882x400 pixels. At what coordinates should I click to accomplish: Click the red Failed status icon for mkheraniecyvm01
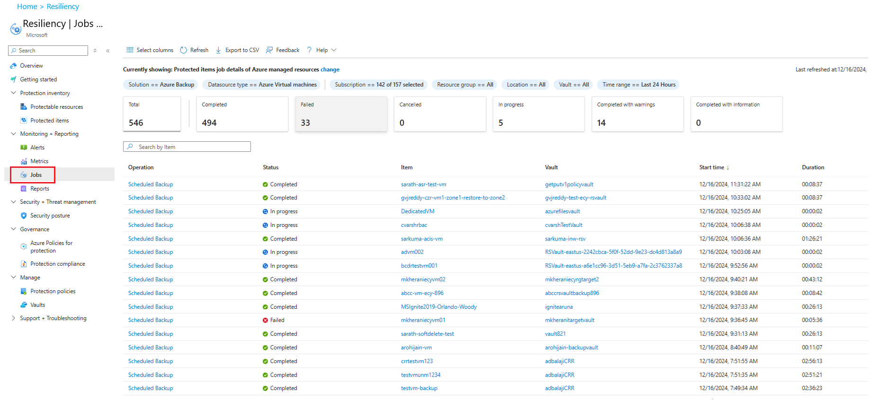point(265,320)
